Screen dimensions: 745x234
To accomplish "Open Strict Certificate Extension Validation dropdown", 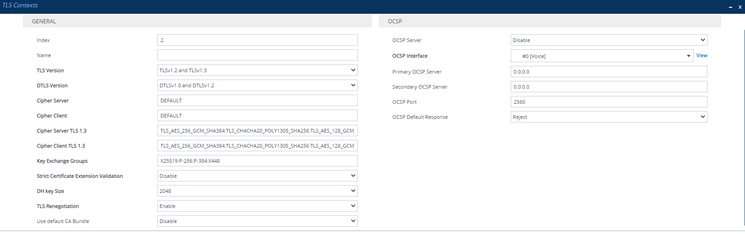I will click(257, 176).
